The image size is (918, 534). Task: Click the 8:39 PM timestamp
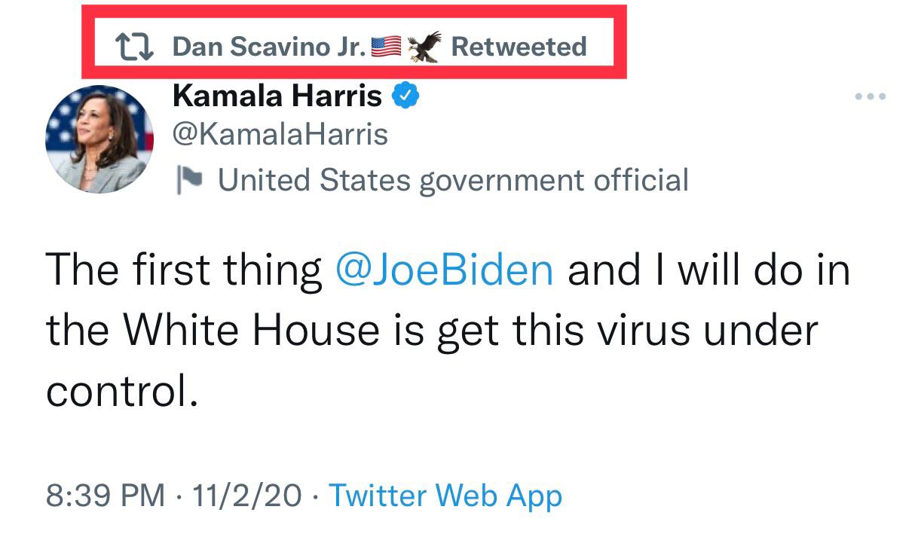(105, 496)
